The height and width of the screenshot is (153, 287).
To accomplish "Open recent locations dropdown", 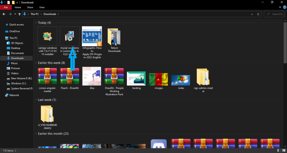I will (x=15, y=14).
